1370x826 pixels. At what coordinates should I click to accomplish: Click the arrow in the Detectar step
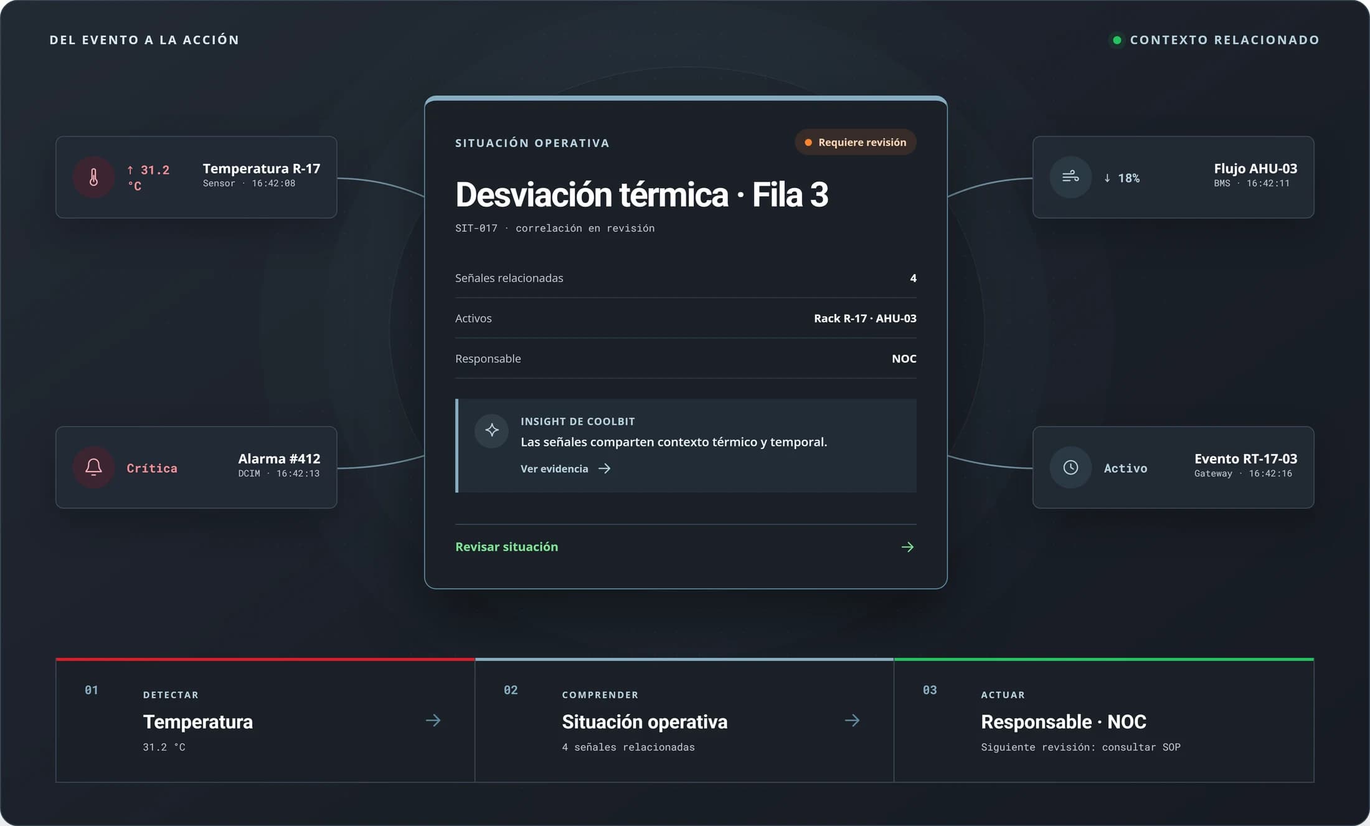pyautogui.click(x=433, y=721)
